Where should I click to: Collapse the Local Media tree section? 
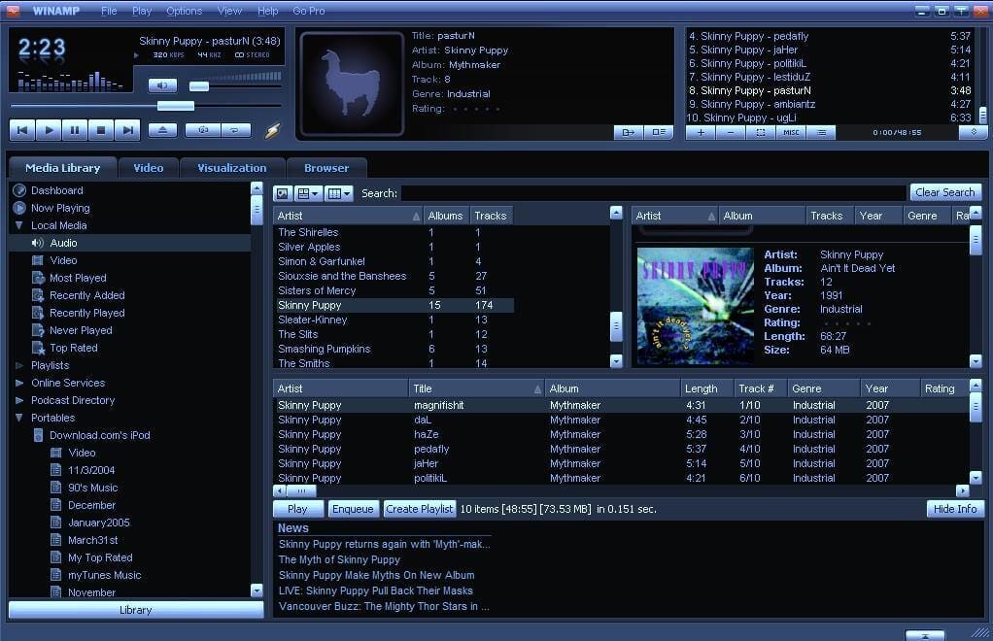pos(19,225)
